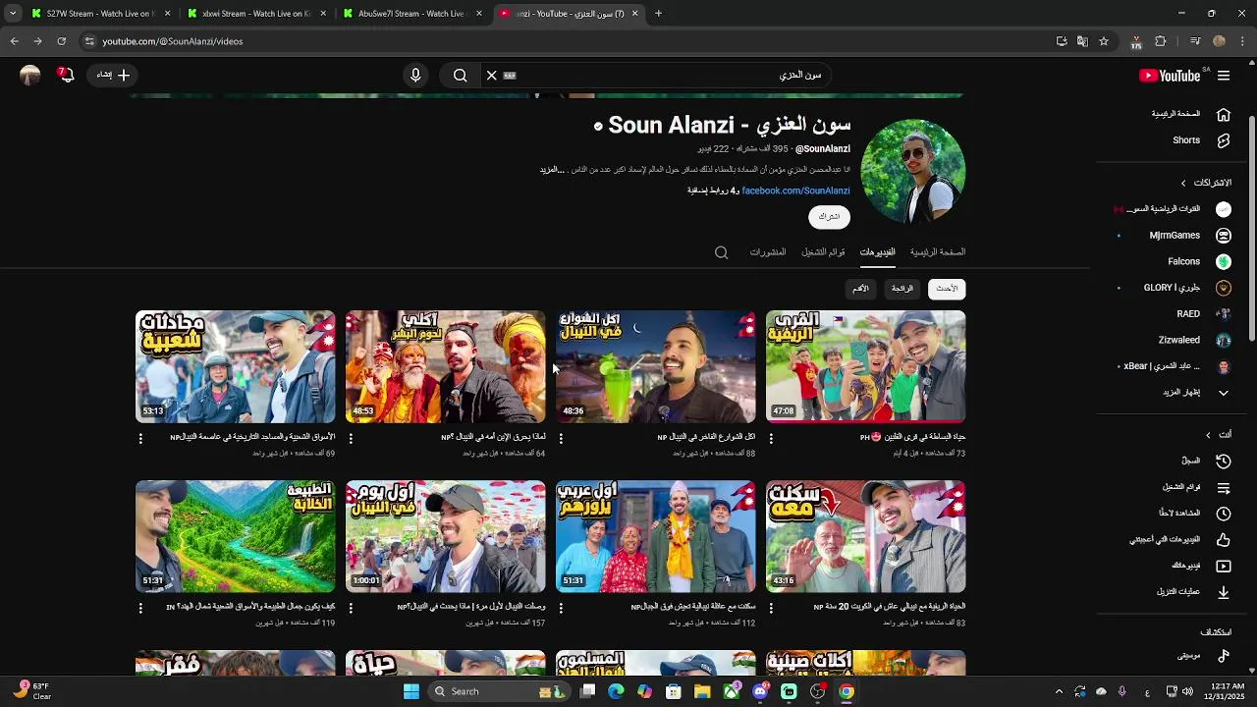Click the page vertical scrollbar

(x=1251, y=231)
